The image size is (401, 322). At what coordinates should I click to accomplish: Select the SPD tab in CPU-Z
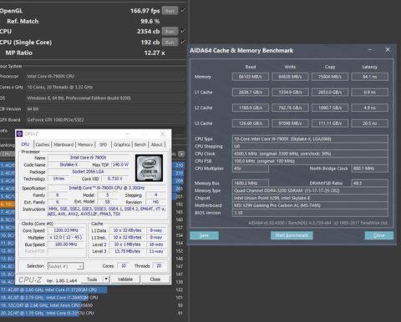coord(103,144)
